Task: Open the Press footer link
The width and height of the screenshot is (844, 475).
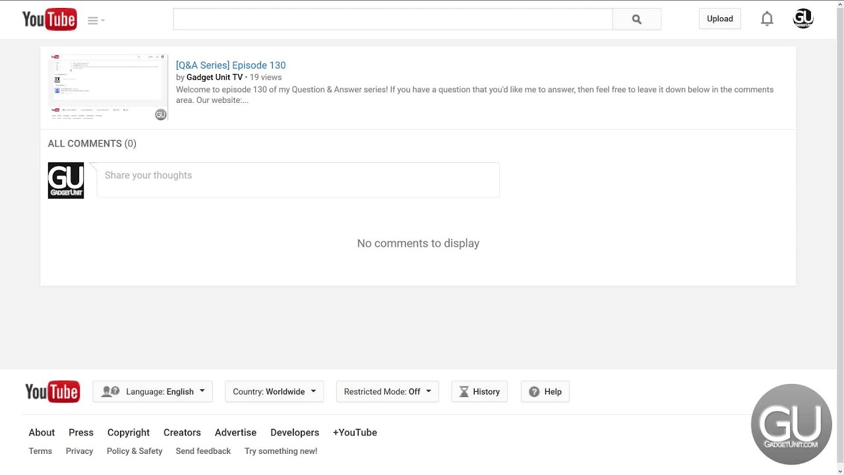Action: (81, 433)
